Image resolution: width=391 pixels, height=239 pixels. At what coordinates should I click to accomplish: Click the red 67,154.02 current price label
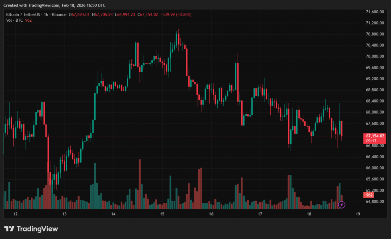375,136
